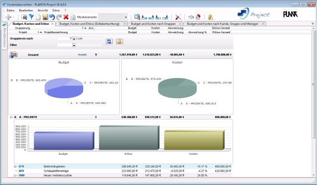
Task: Click the blue Budget pie chart
Action: click(x=64, y=88)
